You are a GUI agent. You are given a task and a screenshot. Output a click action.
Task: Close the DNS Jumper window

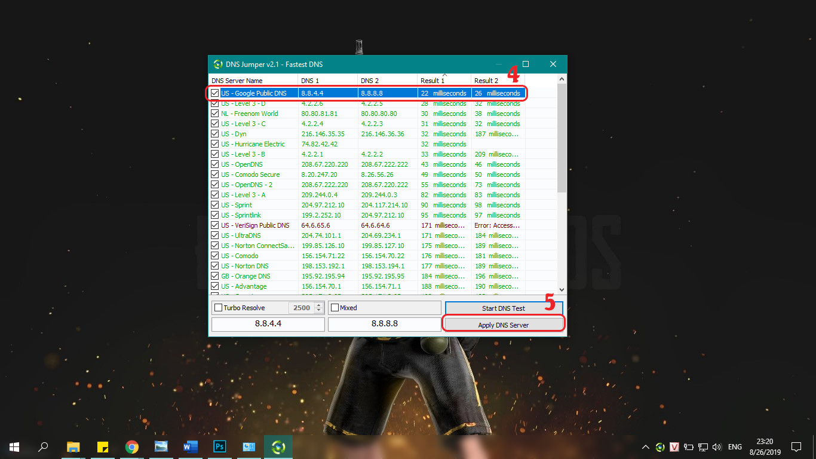point(553,64)
